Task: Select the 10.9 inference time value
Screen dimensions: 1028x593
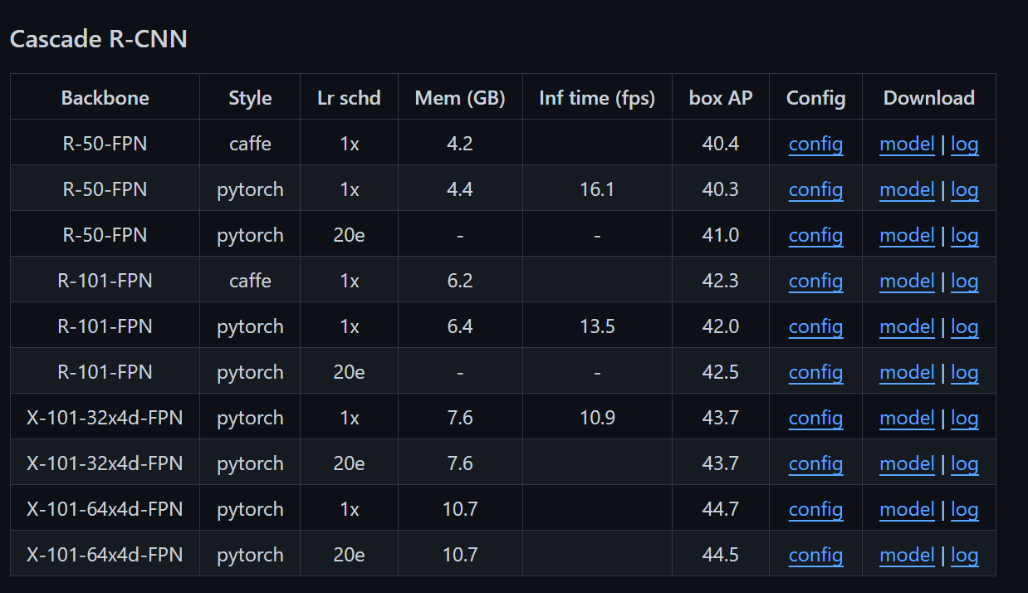Action: [x=597, y=418]
